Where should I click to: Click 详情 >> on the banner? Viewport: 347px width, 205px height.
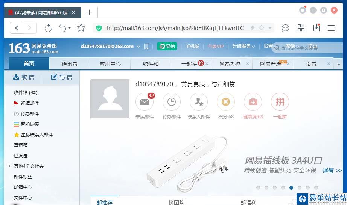(x=332, y=170)
